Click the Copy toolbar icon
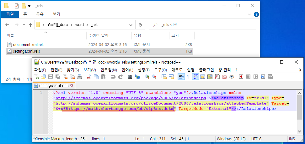The width and height of the screenshot is (305, 144). tap(96, 77)
